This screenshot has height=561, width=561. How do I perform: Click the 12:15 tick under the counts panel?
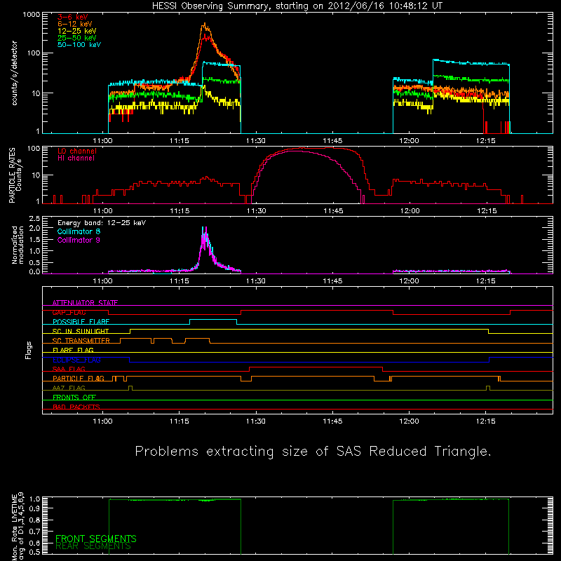(485, 141)
